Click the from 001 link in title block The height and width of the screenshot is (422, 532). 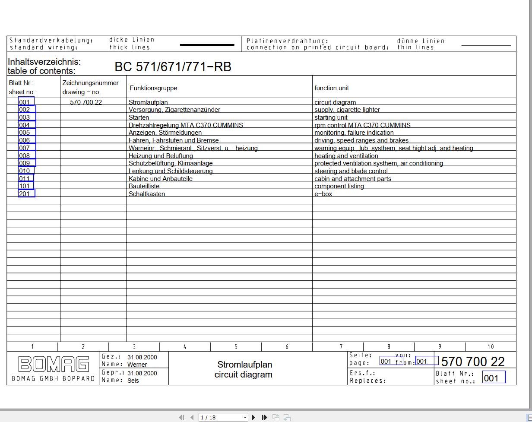click(x=427, y=361)
